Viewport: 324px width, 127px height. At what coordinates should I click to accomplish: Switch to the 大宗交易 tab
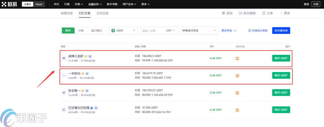click(x=102, y=13)
